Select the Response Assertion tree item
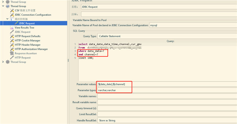This screenshot has height=124, width=237. click(26, 53)
